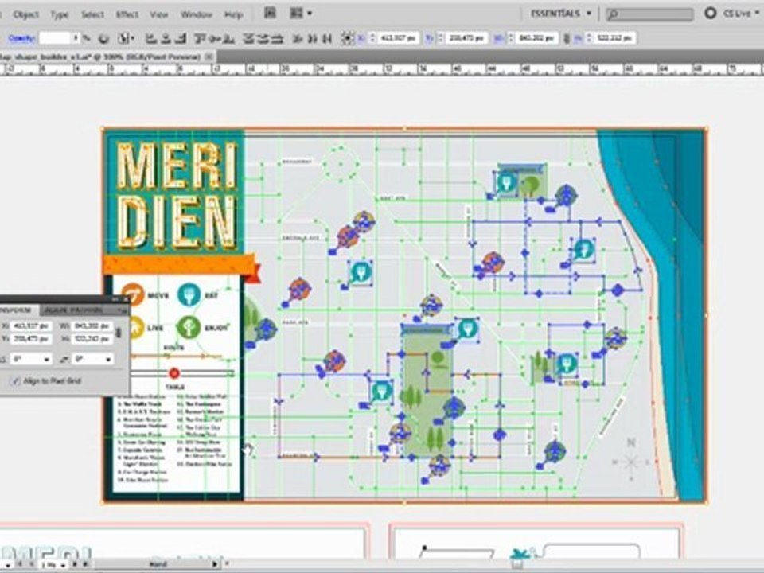Toggle constrain proportions in Transform panel
The image size is (764, 573).
(x=118, y=333)
